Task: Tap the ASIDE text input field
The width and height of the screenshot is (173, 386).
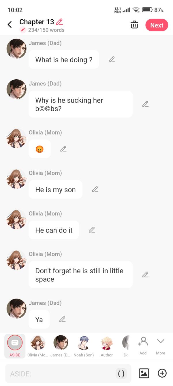Action: (58, 373)
